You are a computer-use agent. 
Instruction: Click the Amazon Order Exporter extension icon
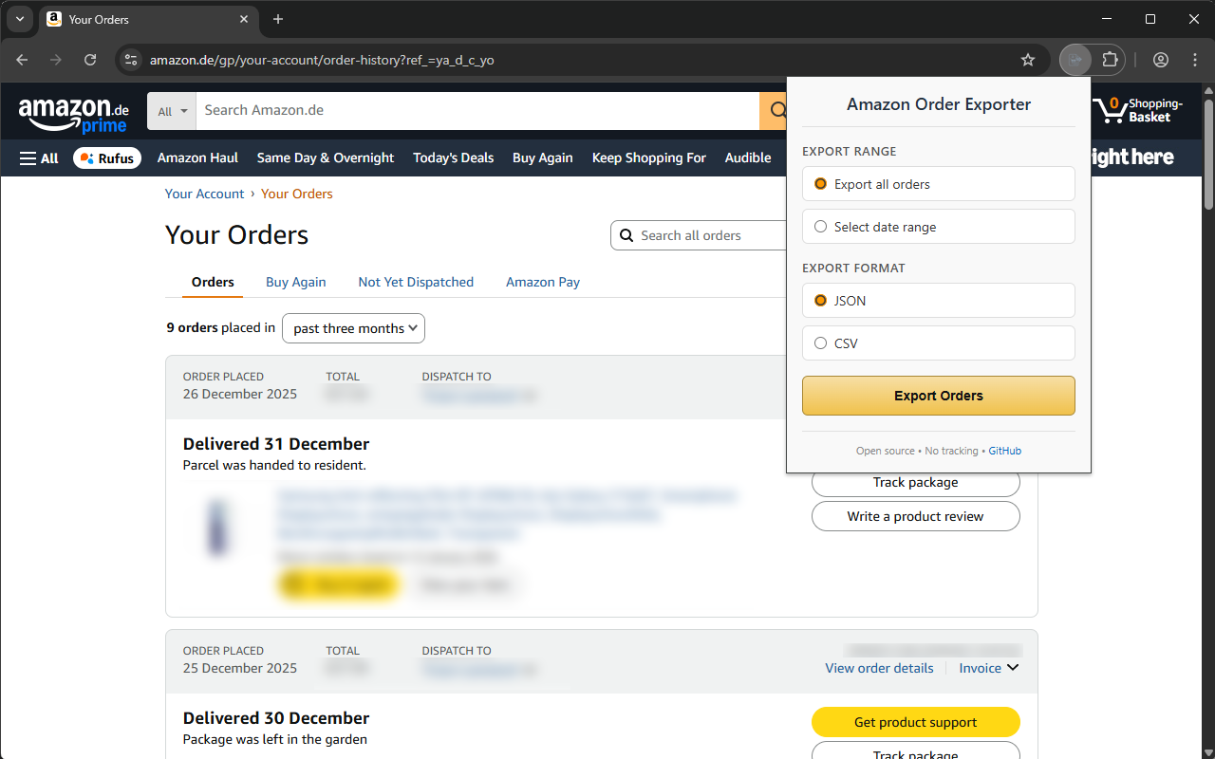pos(1075,60)
